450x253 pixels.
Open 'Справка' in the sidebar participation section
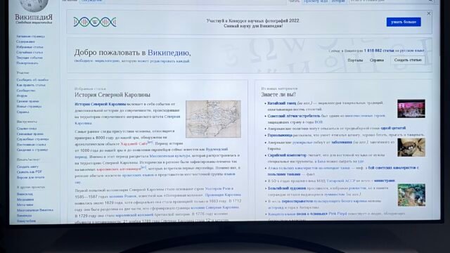pos(22,112)
